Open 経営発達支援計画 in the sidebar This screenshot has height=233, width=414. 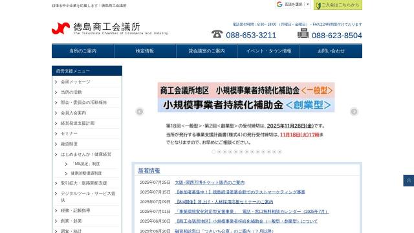78,123
